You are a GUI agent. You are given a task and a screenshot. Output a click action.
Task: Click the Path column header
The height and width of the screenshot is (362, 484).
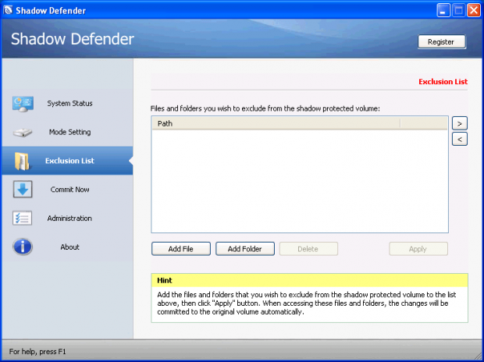point(275,123)
